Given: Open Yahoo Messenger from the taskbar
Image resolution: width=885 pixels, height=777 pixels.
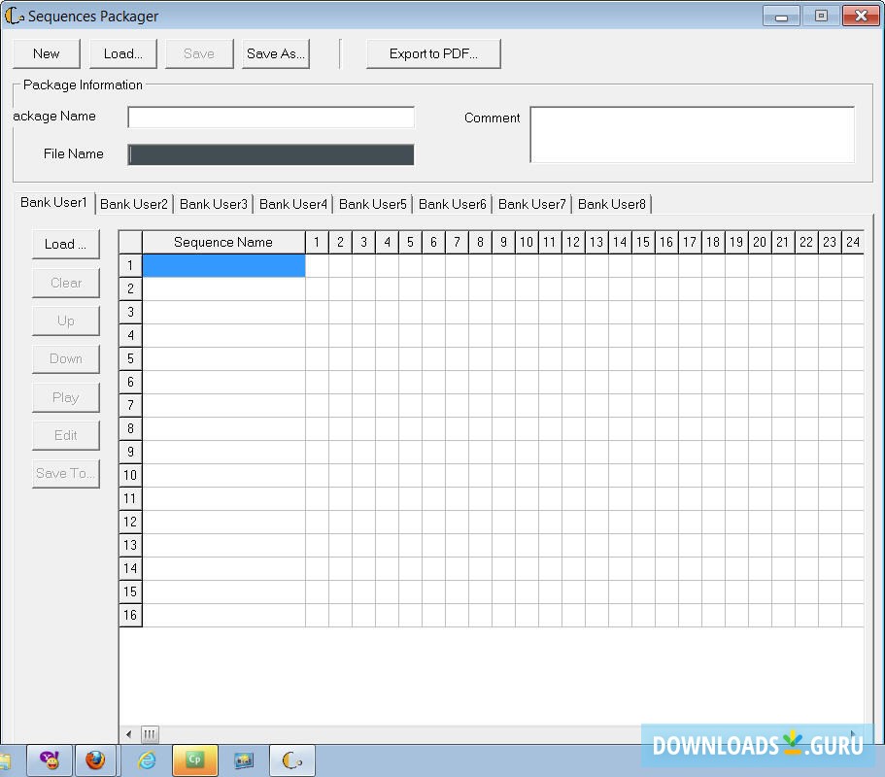Looking at the screenshot, I should pos(50,760).
